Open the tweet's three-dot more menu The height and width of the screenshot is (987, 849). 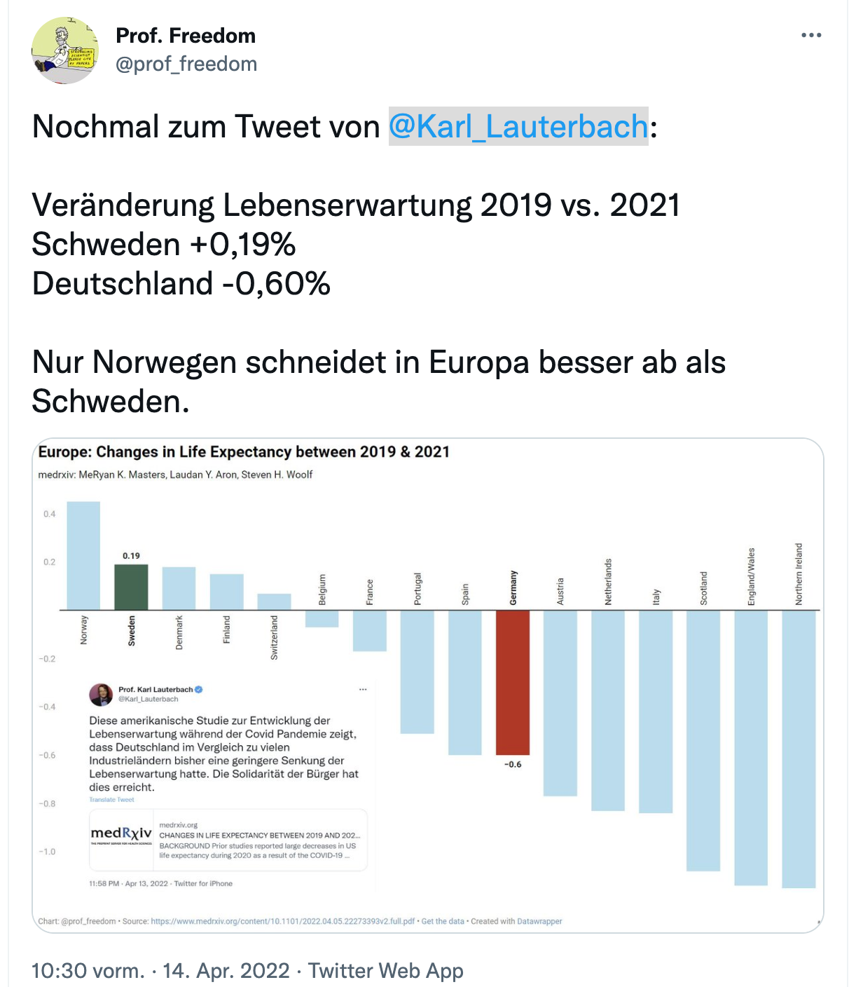(x=810, y=35)
